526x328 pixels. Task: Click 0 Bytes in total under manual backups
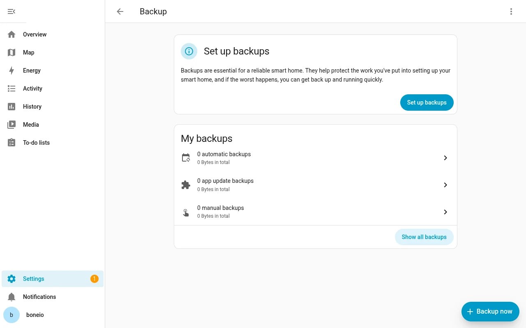[213, 216]
